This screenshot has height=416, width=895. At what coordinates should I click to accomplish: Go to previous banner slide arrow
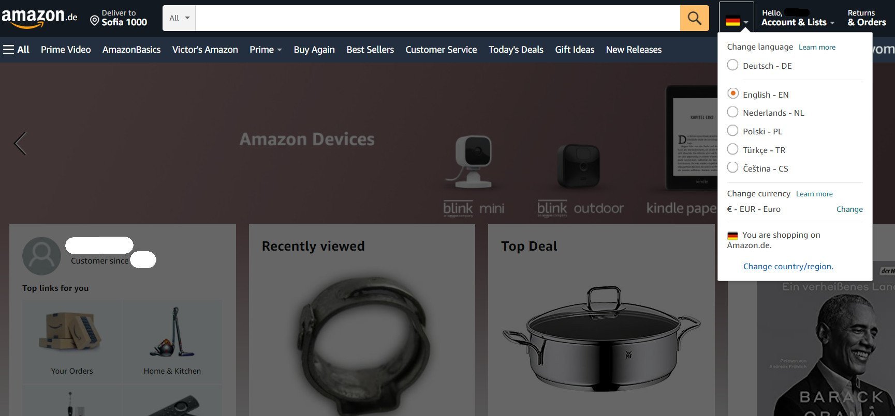(20, 143)
